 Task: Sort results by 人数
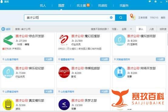[x=151, y=29]
